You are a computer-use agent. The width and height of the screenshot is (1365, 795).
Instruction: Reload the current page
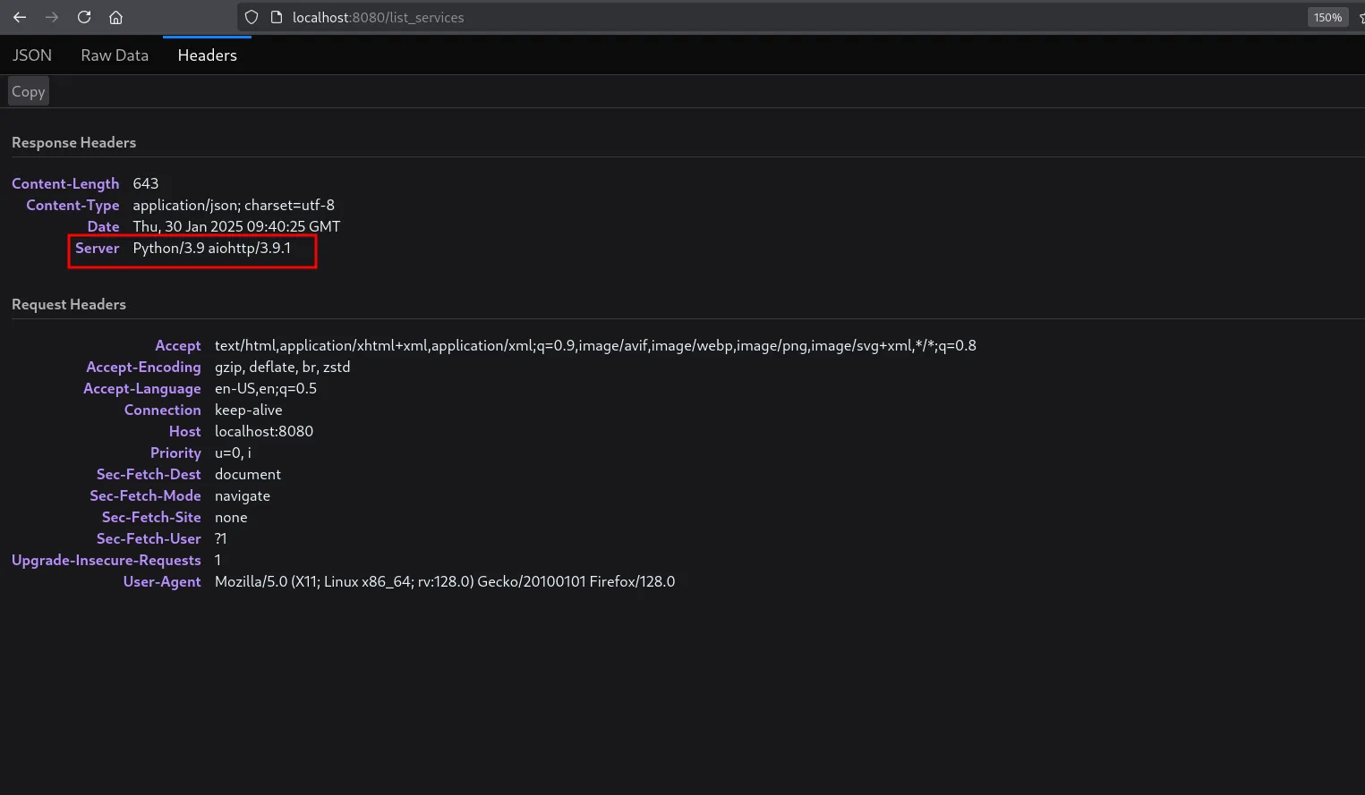[84, 17]
